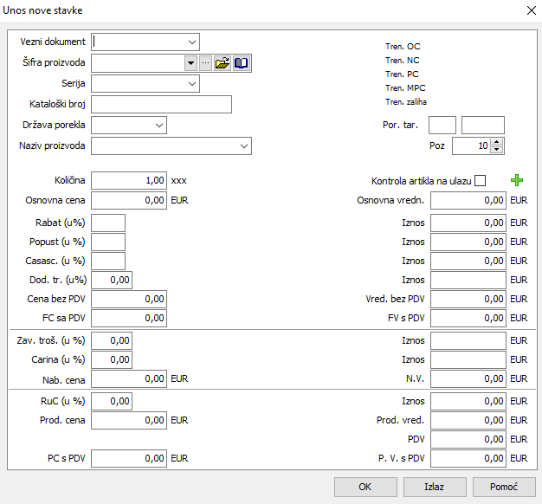This screenshot has height=504, width=542.
Task: Focus the Količina input field
Action: click(128, 180)
